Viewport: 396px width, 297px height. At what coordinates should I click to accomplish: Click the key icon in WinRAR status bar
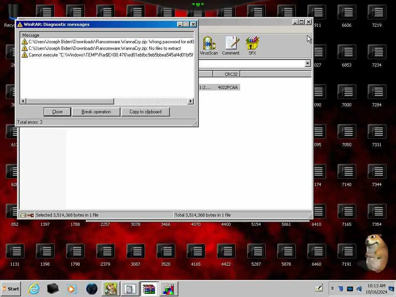click(x=31, y=215)
